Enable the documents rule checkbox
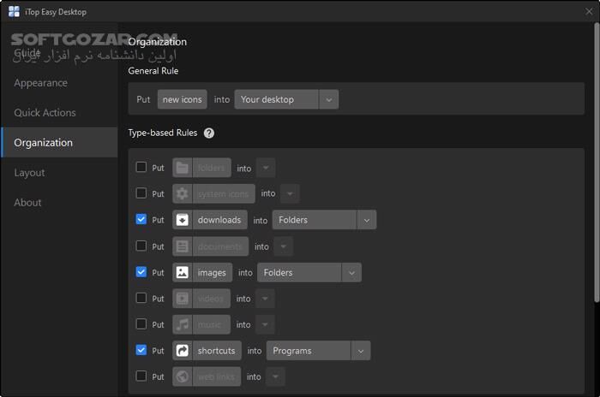 tap(141, 246)
